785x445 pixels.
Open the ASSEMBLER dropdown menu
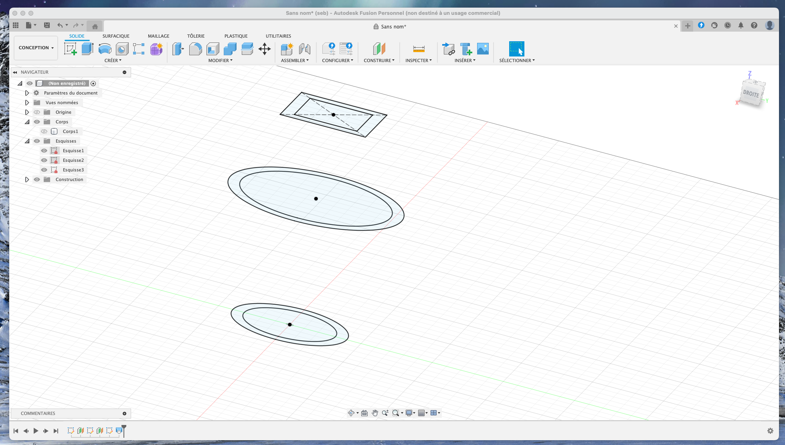[x=295, y=60]
